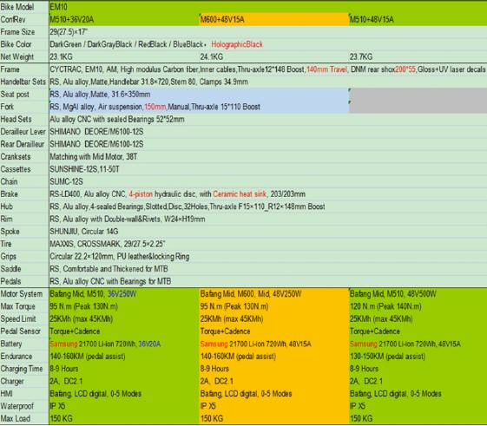Select the Brake specification cell
The height and width of the screenshot is (426, 487).
click(267, 194)
